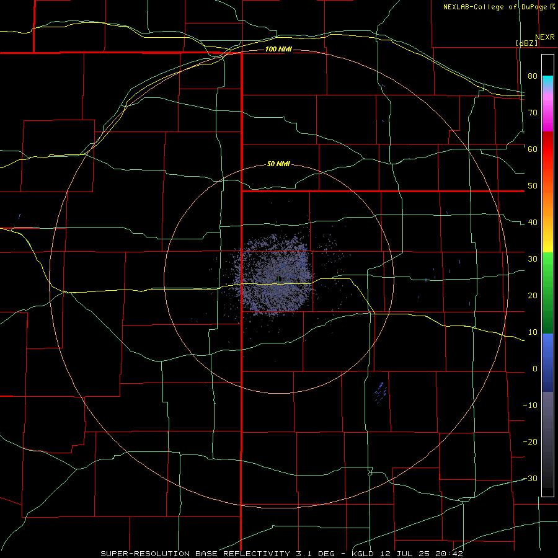Image resolution: width=558 pixels, height=558 pixels.
Task: Click the -30 value on dBZ scale
Action: click(x=530, y=479)
